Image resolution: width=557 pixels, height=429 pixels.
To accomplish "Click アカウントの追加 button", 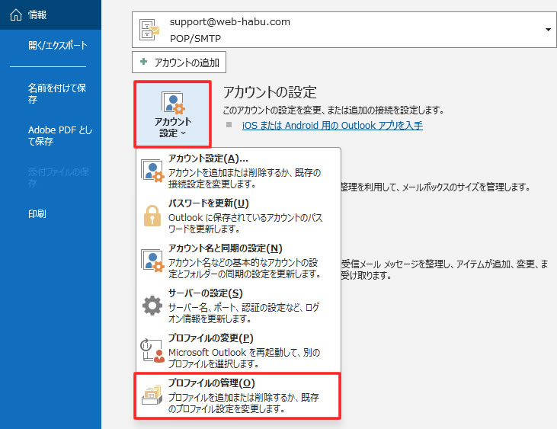I will coord(179,62).
